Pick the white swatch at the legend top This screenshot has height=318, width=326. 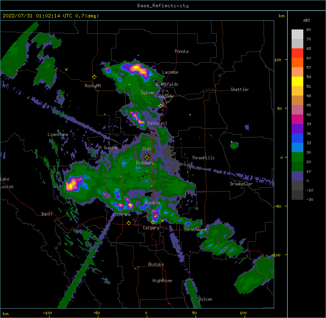297,34
